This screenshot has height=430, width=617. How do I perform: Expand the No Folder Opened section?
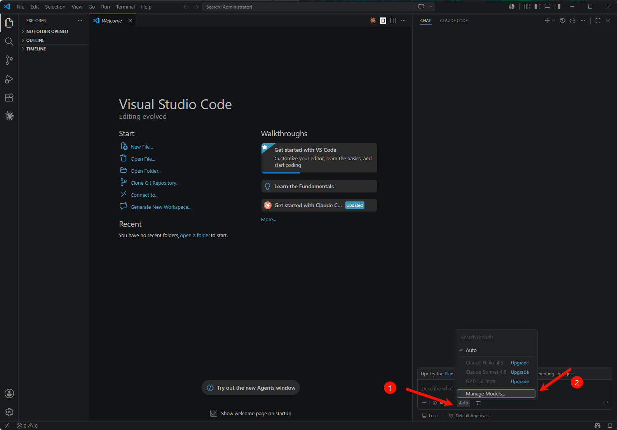[x=54, y=31]
